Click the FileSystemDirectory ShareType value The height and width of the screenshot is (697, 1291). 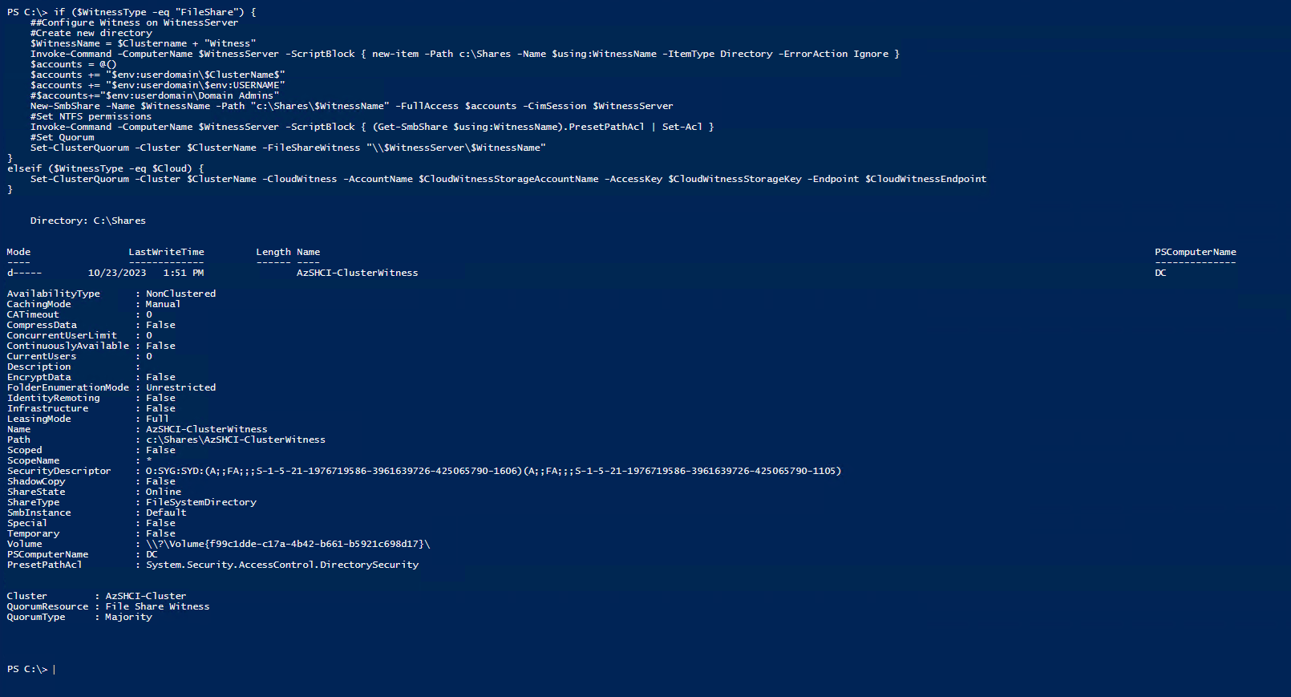pos(200,502)
